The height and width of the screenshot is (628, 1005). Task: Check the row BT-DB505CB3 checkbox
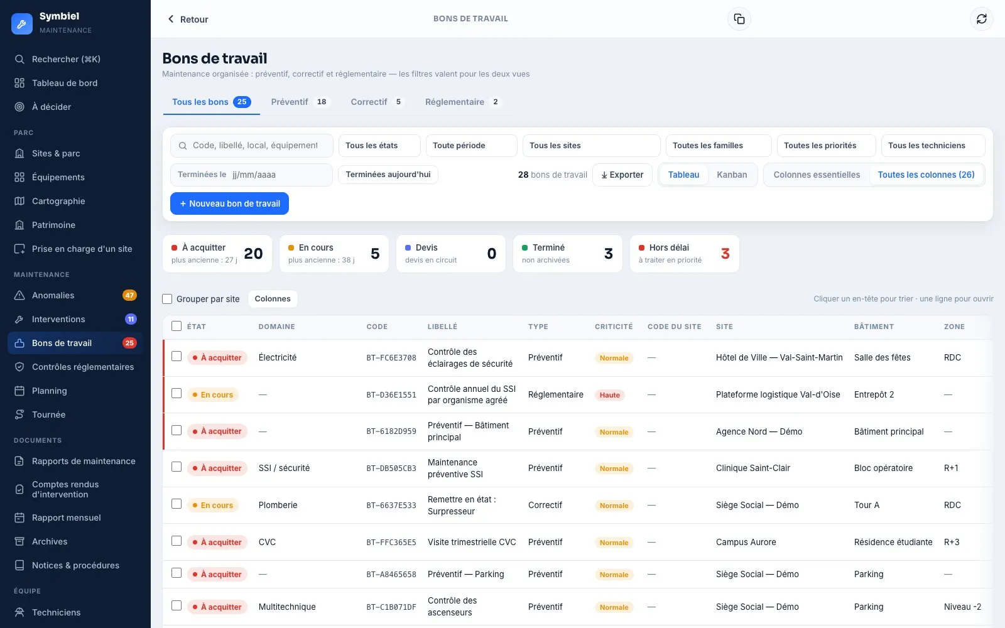tap(177, 467)
